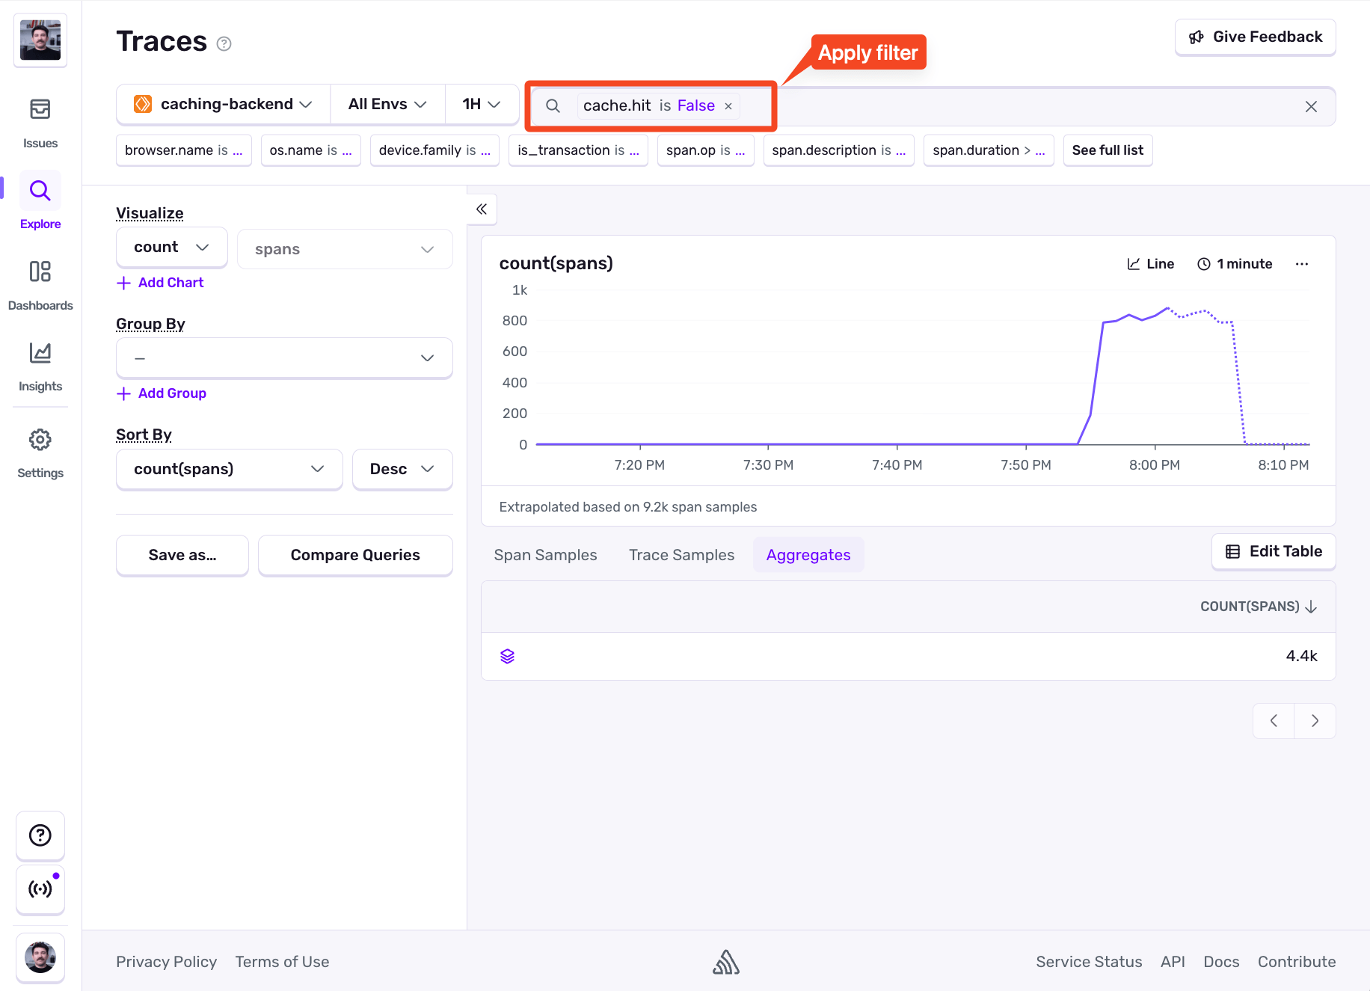Open the help question-mark button
1370x991 pixels.
point(40,835)
